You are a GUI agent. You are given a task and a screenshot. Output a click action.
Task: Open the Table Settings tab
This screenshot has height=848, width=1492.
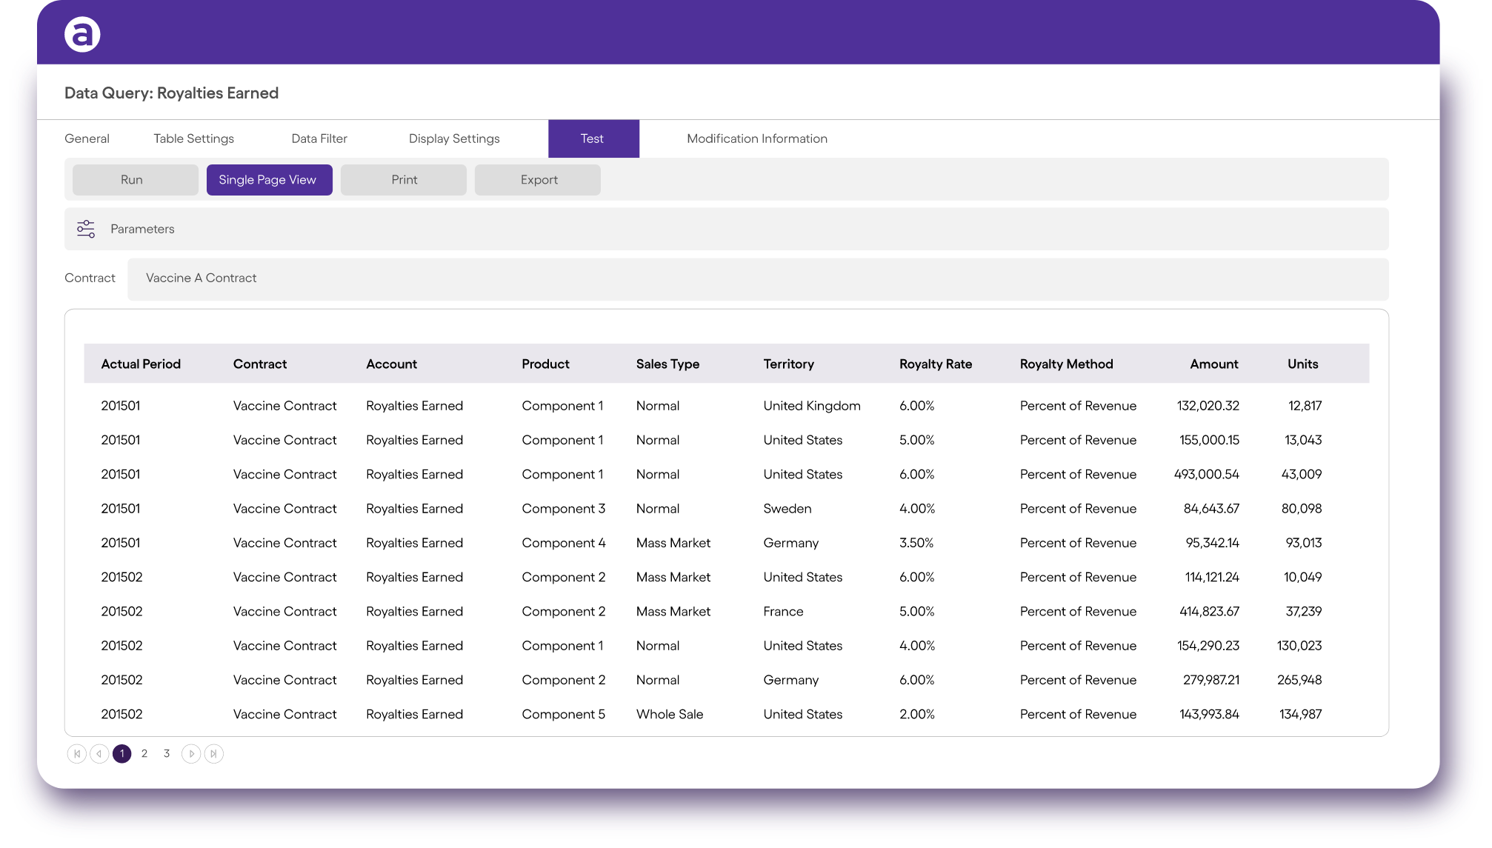(x=193, y=138)
